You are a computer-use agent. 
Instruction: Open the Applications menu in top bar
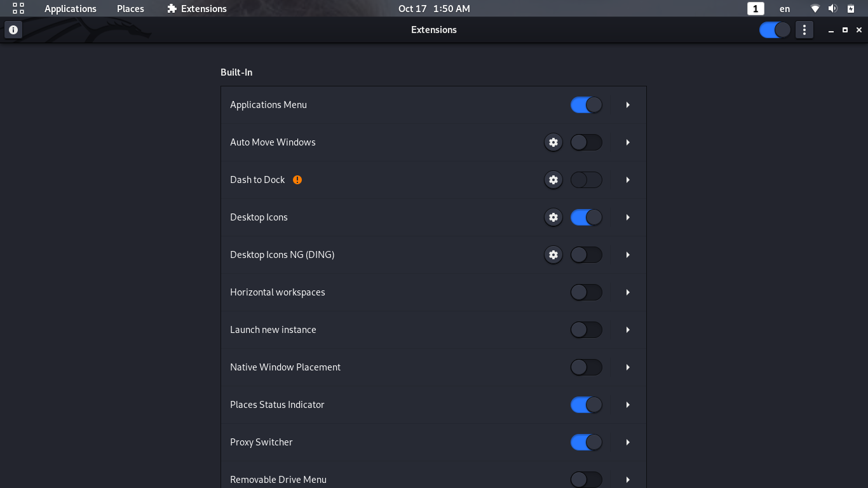(71, 9)
